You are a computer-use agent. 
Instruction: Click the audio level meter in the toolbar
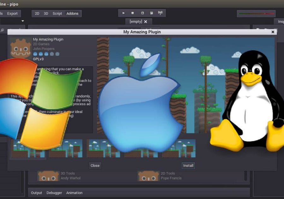(x=256, y=14)
